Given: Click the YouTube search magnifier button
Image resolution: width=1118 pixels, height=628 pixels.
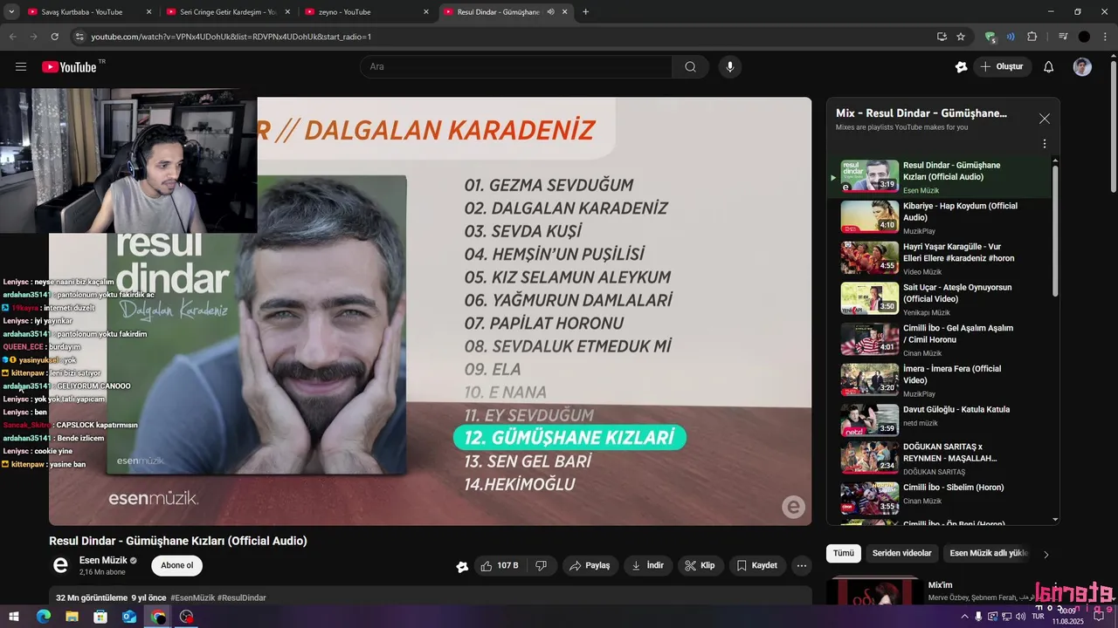Looking at the screenshot, I should point(690,66).
